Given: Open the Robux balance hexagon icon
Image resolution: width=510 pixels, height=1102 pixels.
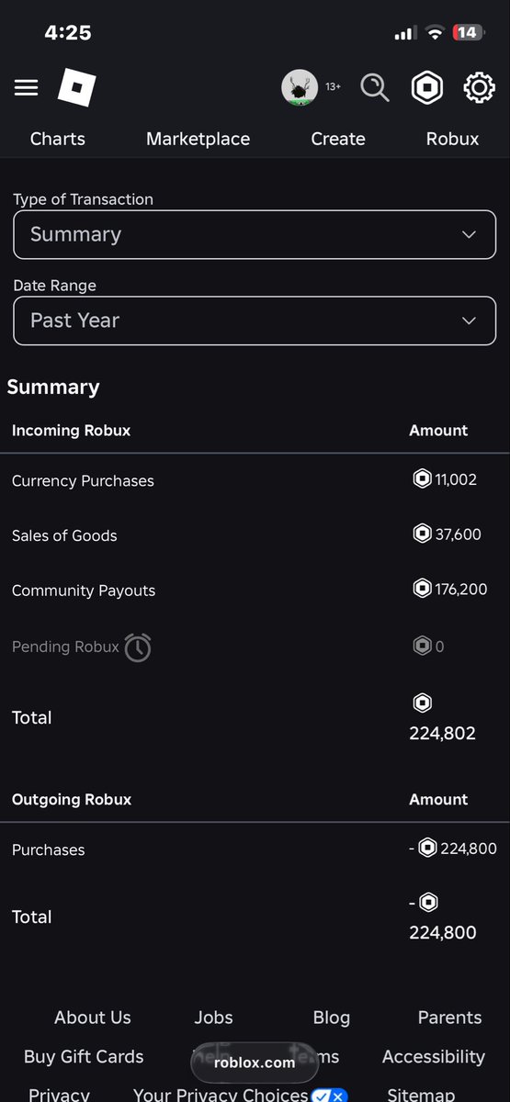Looking at the screenshot, I should point(426,88).
